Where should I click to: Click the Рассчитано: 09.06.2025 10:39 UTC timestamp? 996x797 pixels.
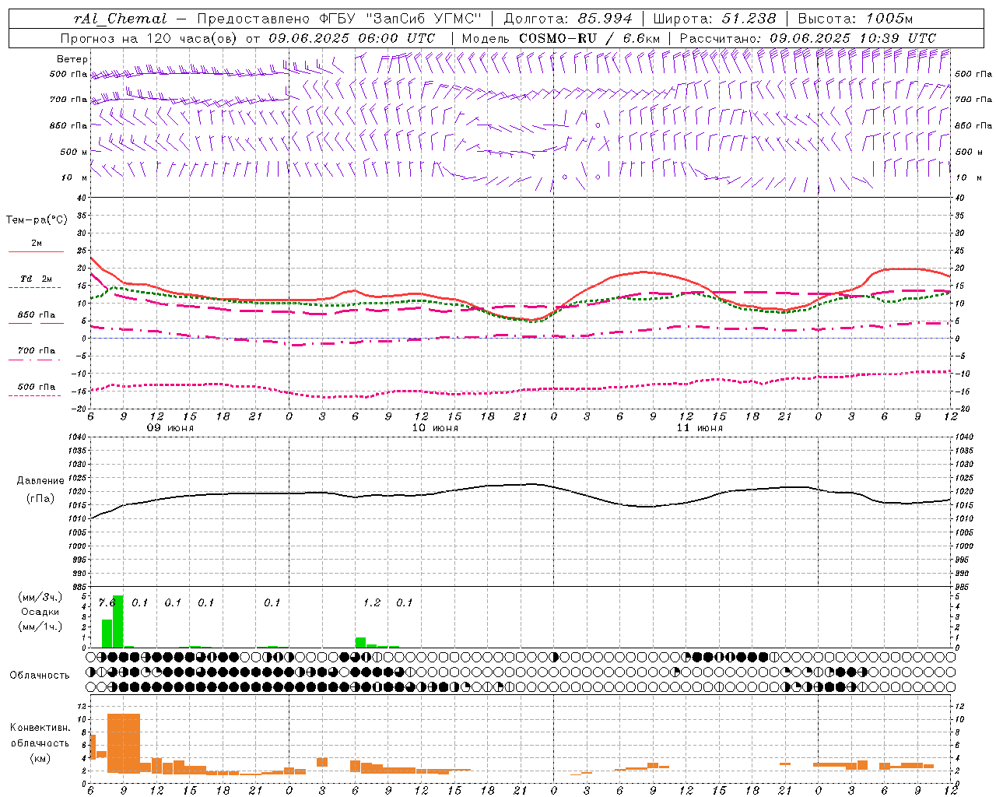(808, 38)
